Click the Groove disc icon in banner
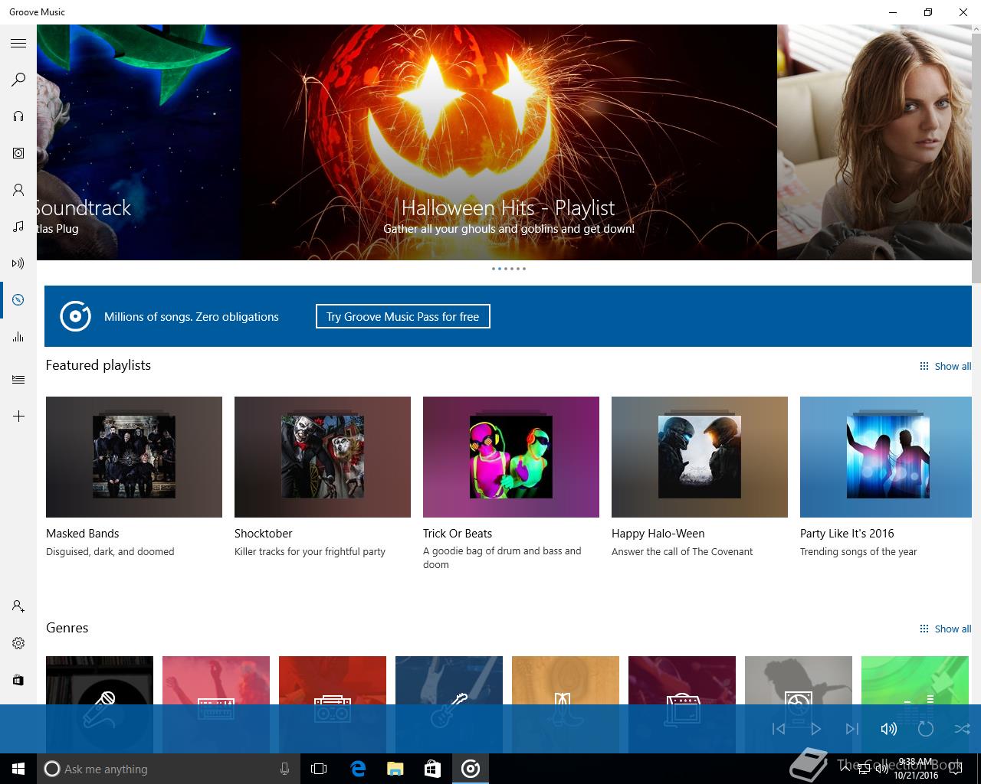The width and height of the screenshot is (981, 784). [x=75, y=316]
